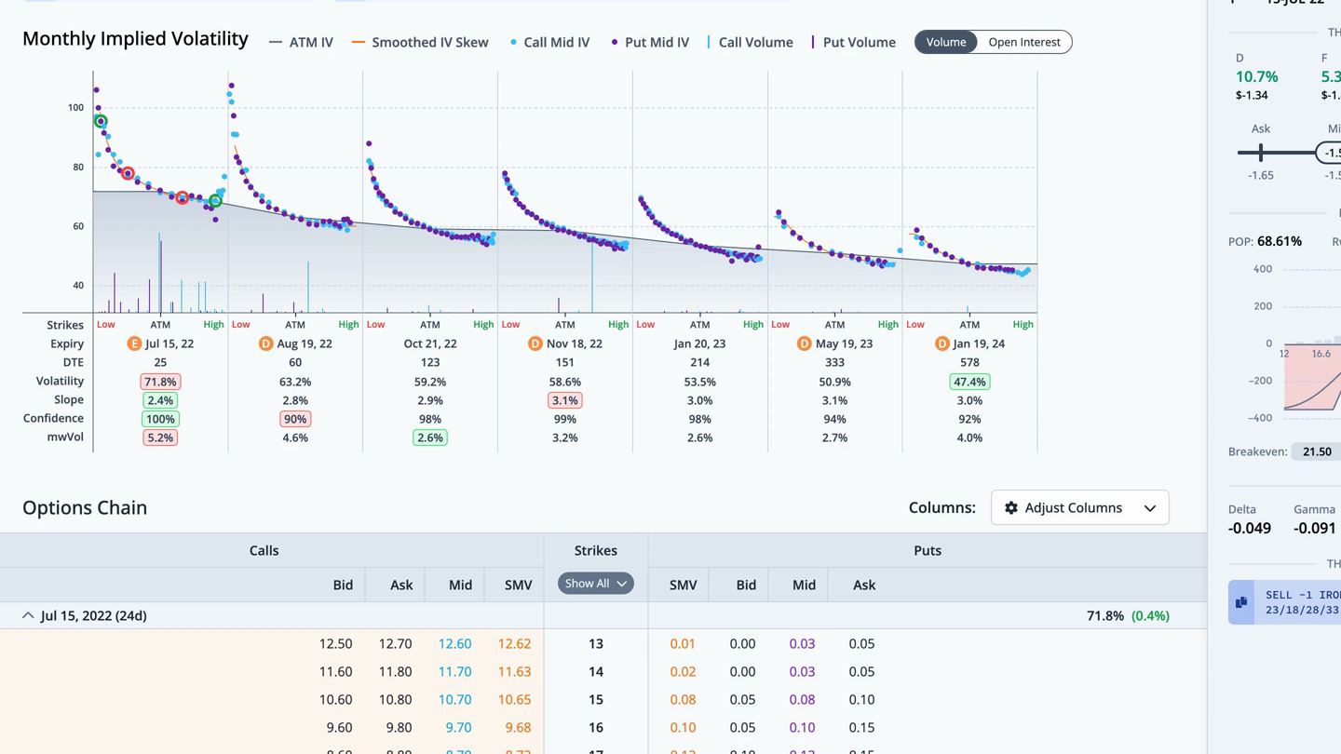The width and height of the screenshot is (1341, 754).
Task: Click the D dividend badge beside Aug 19, 22
Action: click(x=265, y=343)
